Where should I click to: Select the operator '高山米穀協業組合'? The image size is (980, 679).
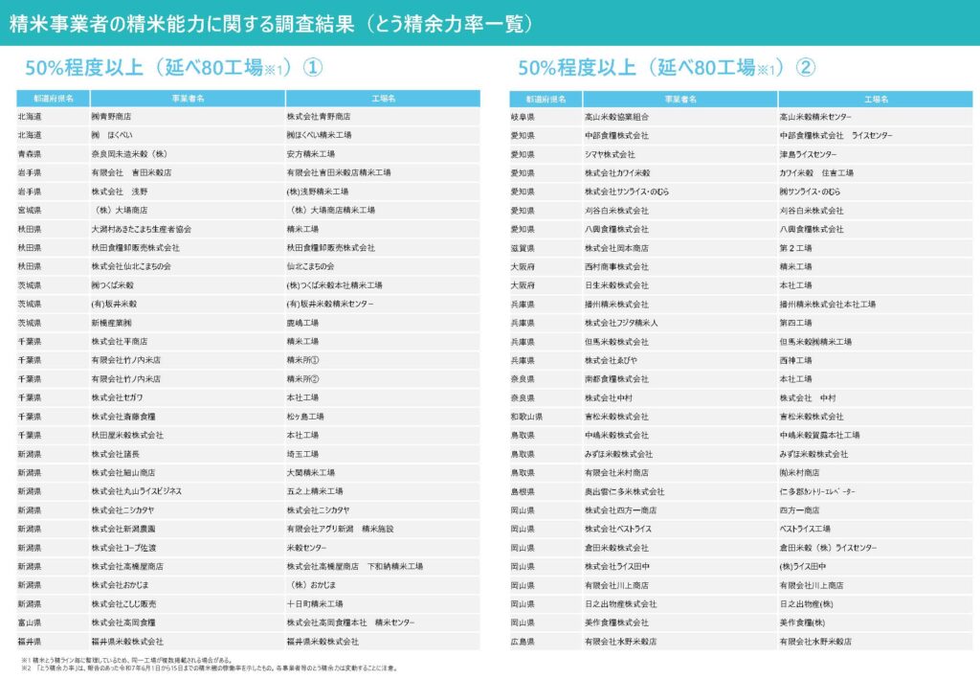616,117
